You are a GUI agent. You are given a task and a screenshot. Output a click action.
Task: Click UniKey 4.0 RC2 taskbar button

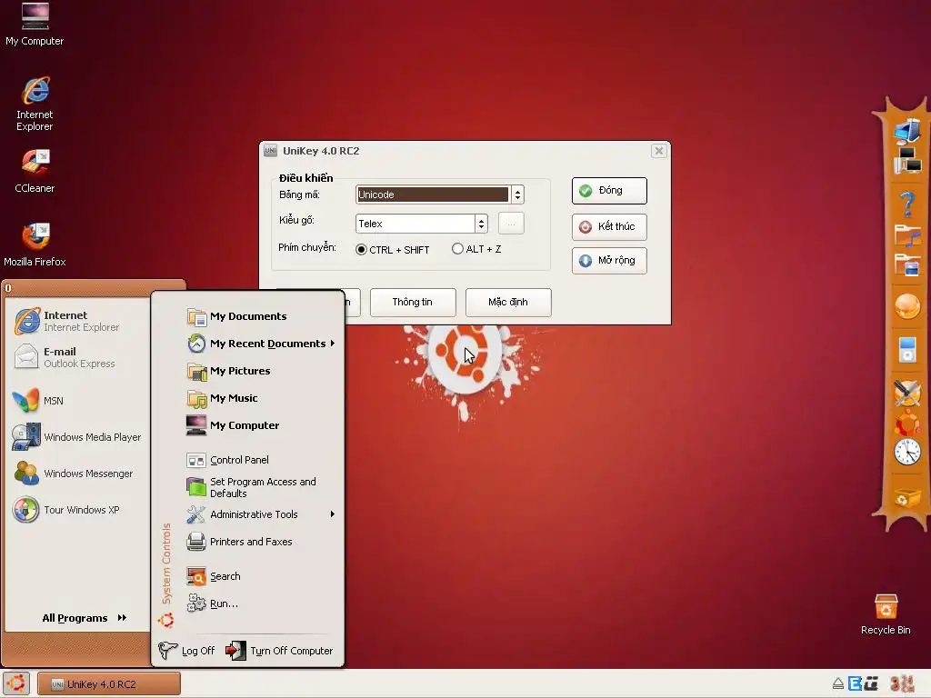109,683
